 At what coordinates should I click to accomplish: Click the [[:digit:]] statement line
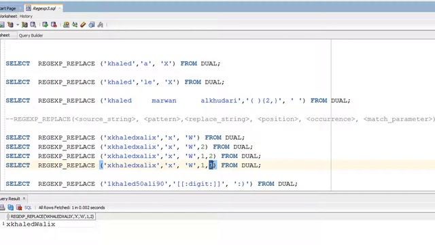tap(152, 184)
